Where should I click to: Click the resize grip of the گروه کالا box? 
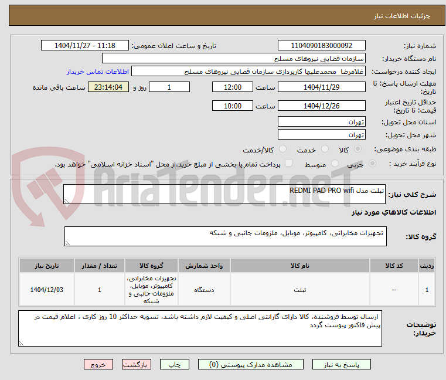(68, 243)
